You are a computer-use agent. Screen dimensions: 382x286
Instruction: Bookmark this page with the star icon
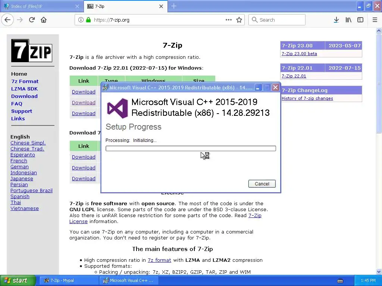point(239,20)
